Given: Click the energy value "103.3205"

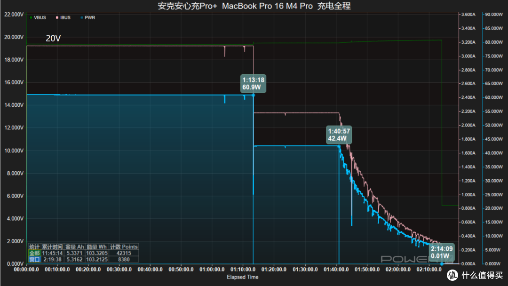Looking at the screenshot, I should click(x=96, y=253).
